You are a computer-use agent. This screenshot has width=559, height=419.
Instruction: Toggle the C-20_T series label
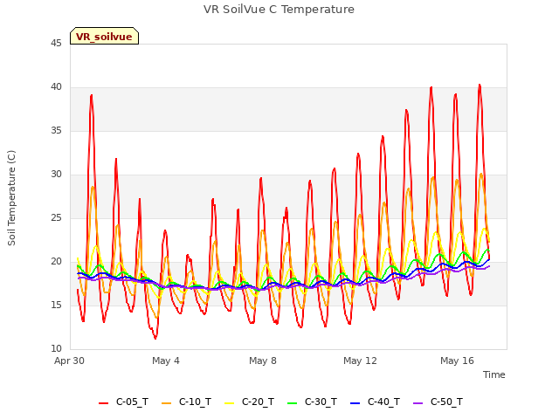coord(259,402)
